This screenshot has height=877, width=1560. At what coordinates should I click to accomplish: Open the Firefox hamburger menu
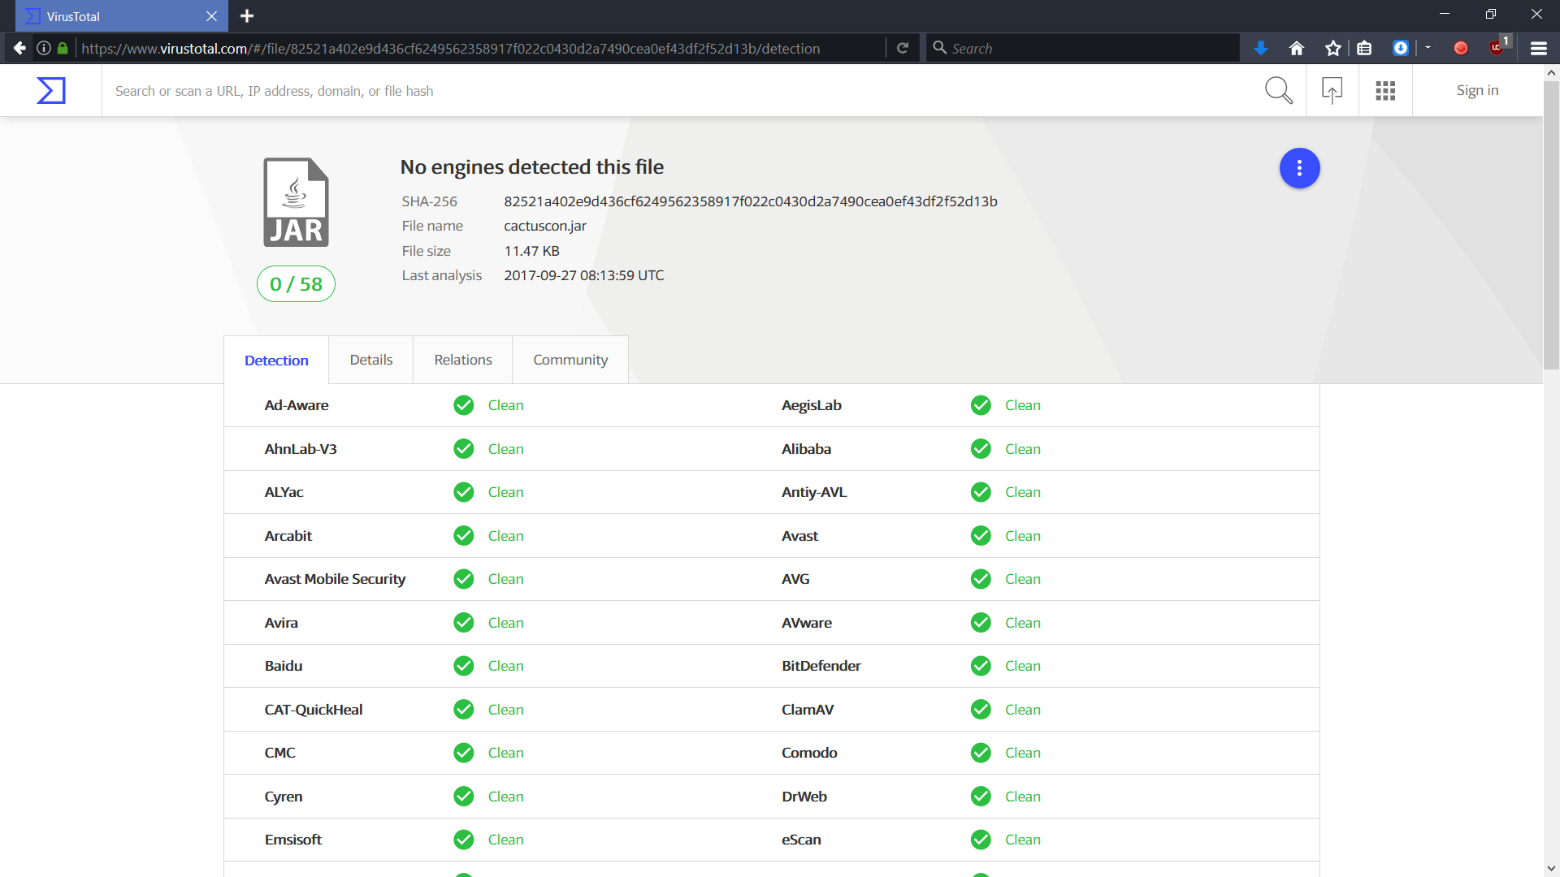click(1538, 49)
